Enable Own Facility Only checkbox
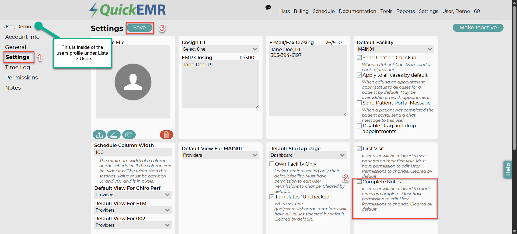517x234 pixels. pyautogui.click(x=272, y=164)
